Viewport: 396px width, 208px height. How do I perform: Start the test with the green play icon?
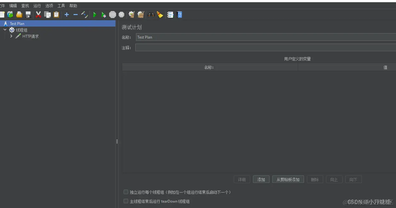point(95,15)
